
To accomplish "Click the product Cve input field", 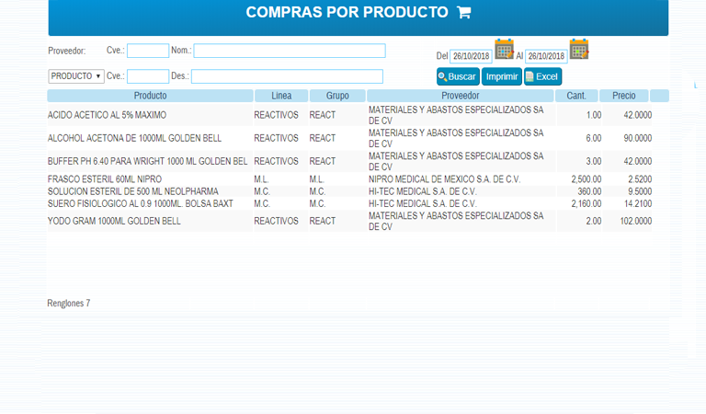I will tap(148, 76).
